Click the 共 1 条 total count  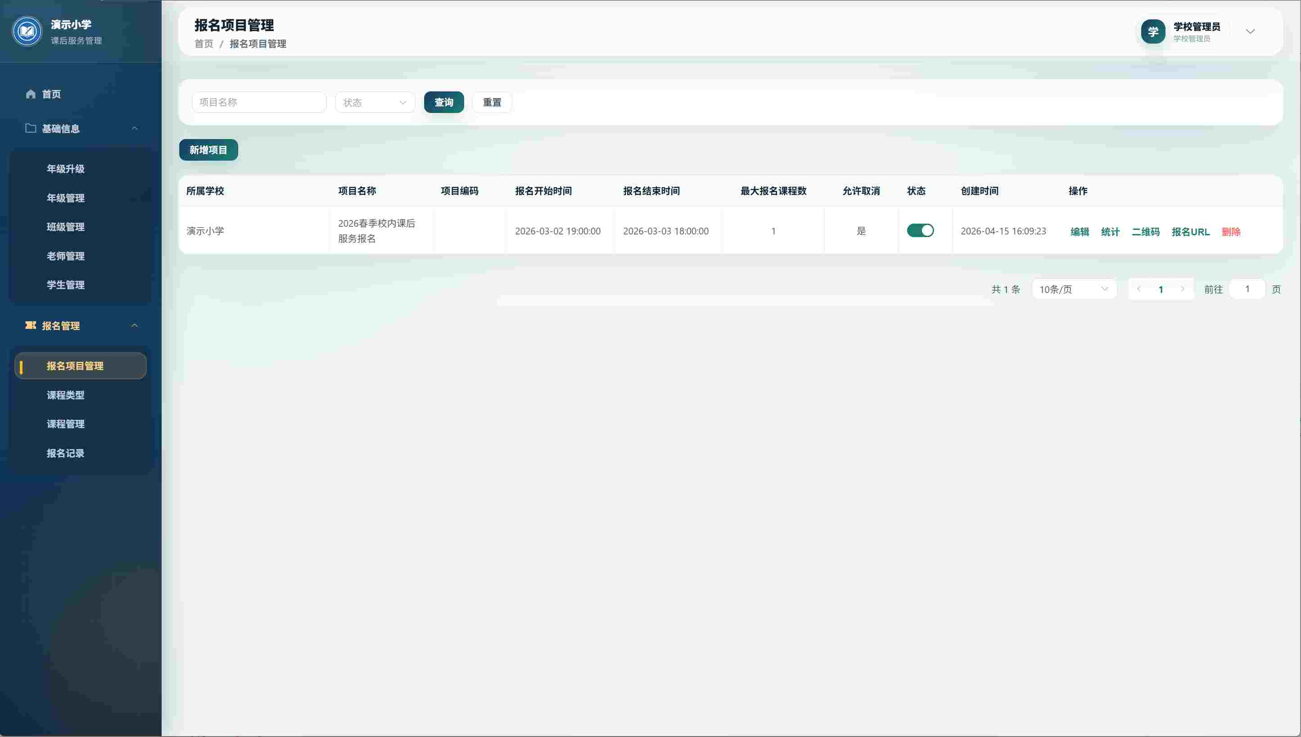click(x=1005, y=289)
